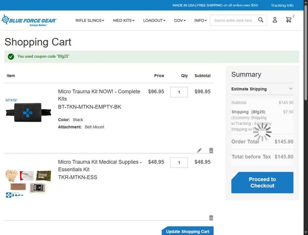Open the GOV menu
Screen dimensions: 308x235
pos(180,20)
